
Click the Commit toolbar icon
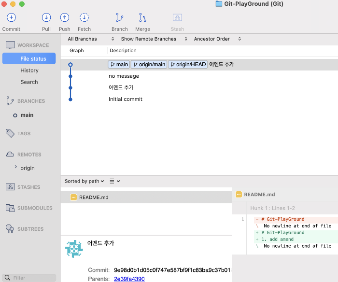click(x=11, y=18)
